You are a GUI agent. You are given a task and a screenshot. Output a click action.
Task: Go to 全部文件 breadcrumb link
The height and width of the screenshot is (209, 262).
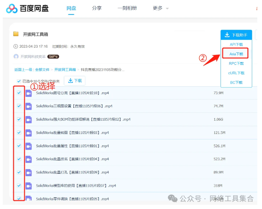click(x=42, y=70)
